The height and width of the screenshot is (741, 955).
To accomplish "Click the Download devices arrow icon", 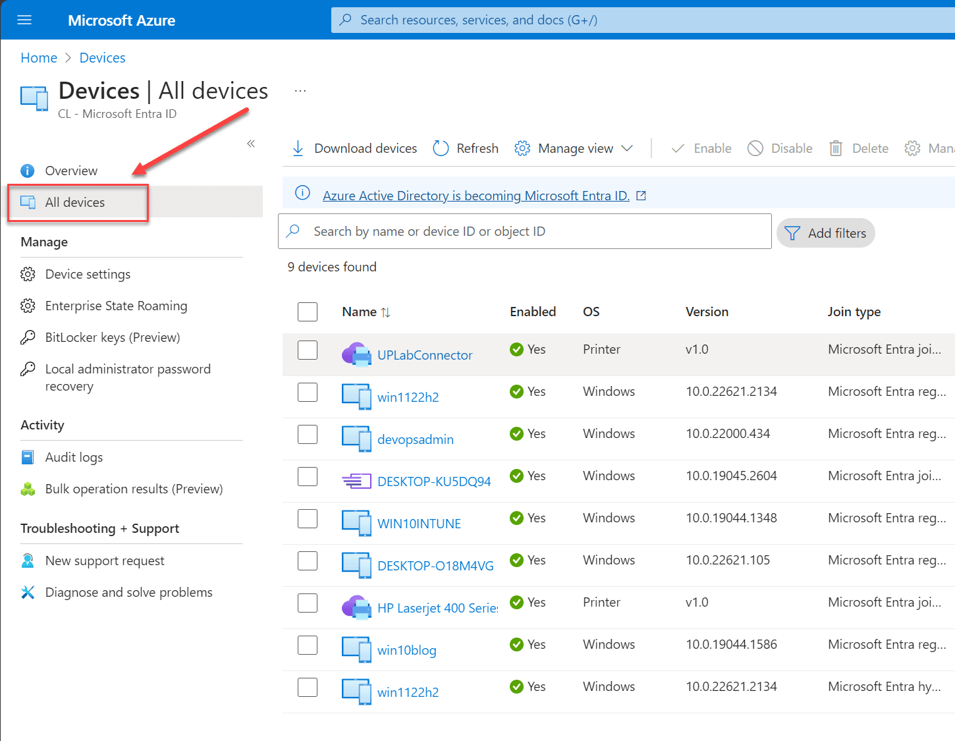I will [x=298, y=148].
